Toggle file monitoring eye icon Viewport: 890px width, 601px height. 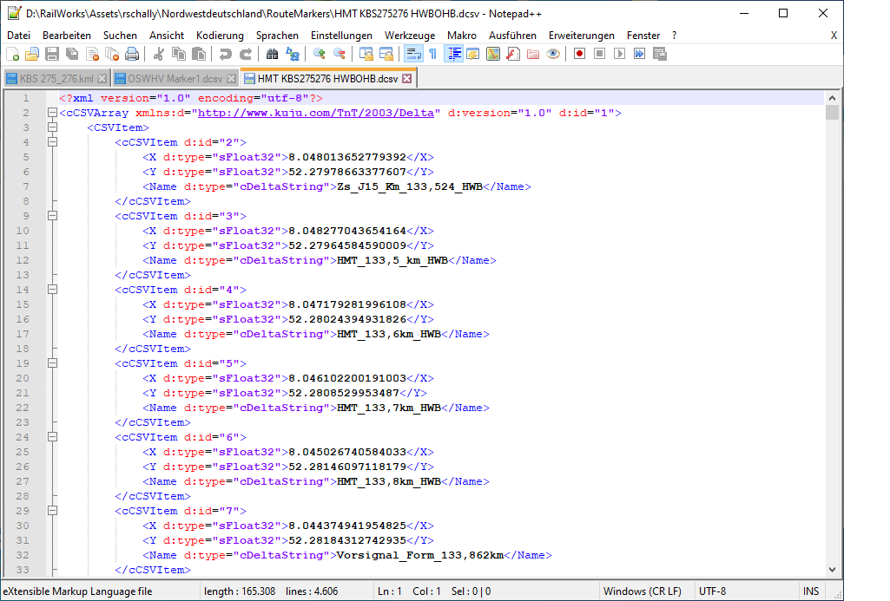tap(553, 54)
